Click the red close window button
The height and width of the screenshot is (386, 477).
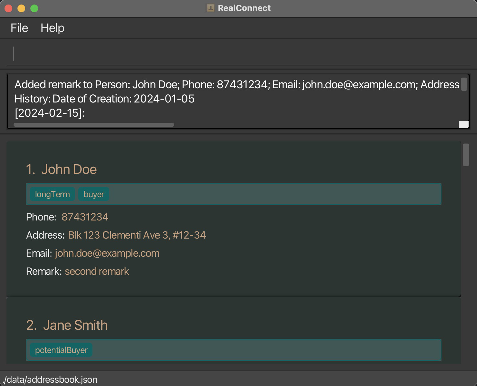click(8, 8)
